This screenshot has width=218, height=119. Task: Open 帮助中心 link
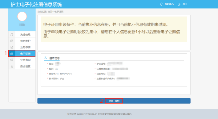[169, 4]
